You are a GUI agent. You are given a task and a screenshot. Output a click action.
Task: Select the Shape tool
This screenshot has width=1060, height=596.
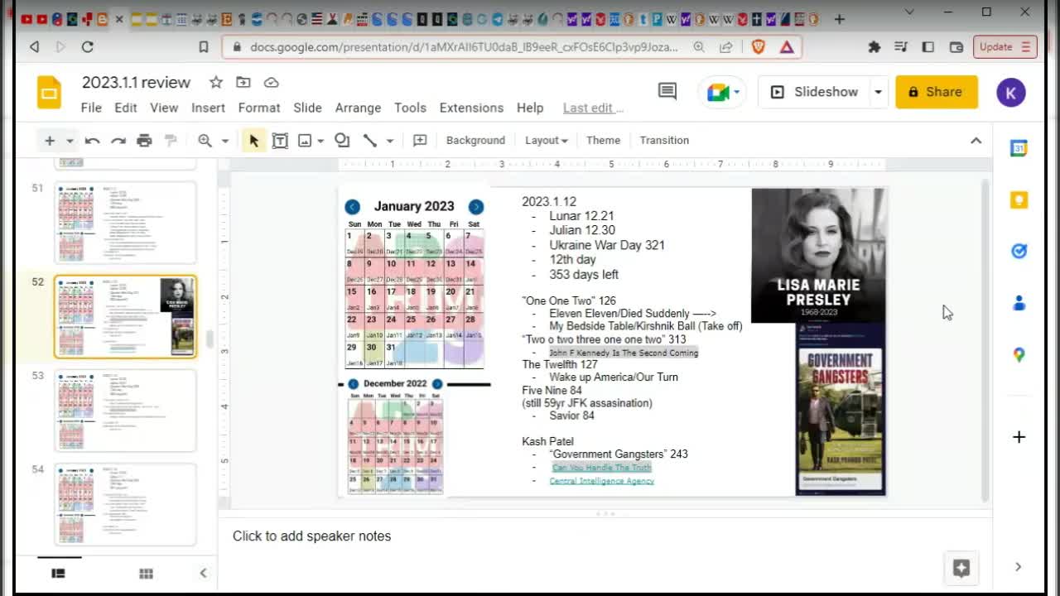click(x=342, y=141)
